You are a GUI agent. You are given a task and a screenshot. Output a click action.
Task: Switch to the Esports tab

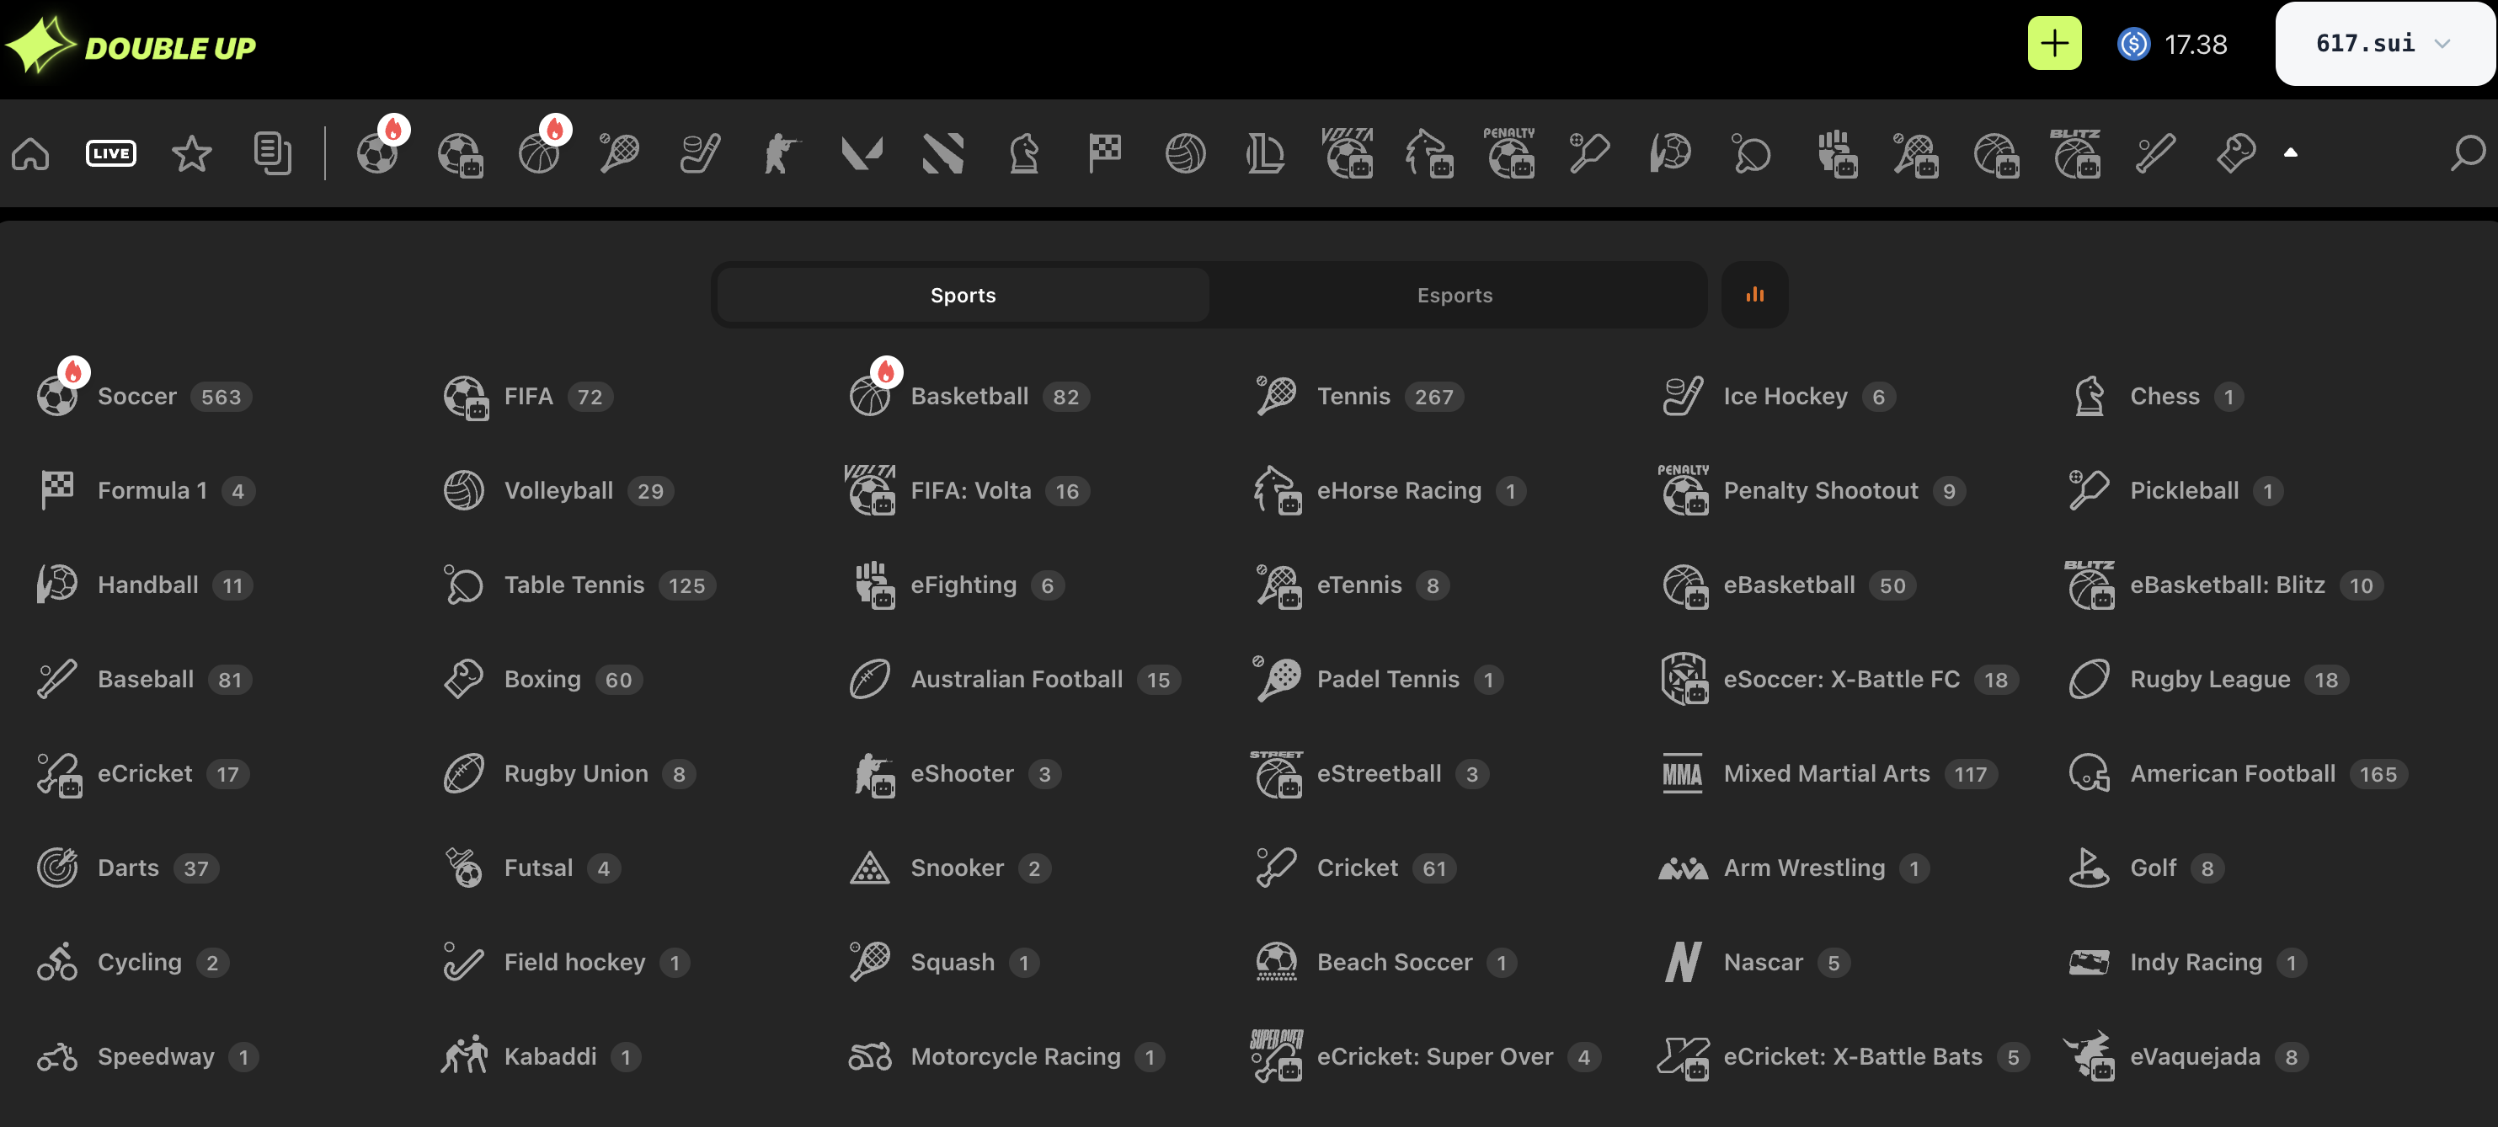point(1454,295)
